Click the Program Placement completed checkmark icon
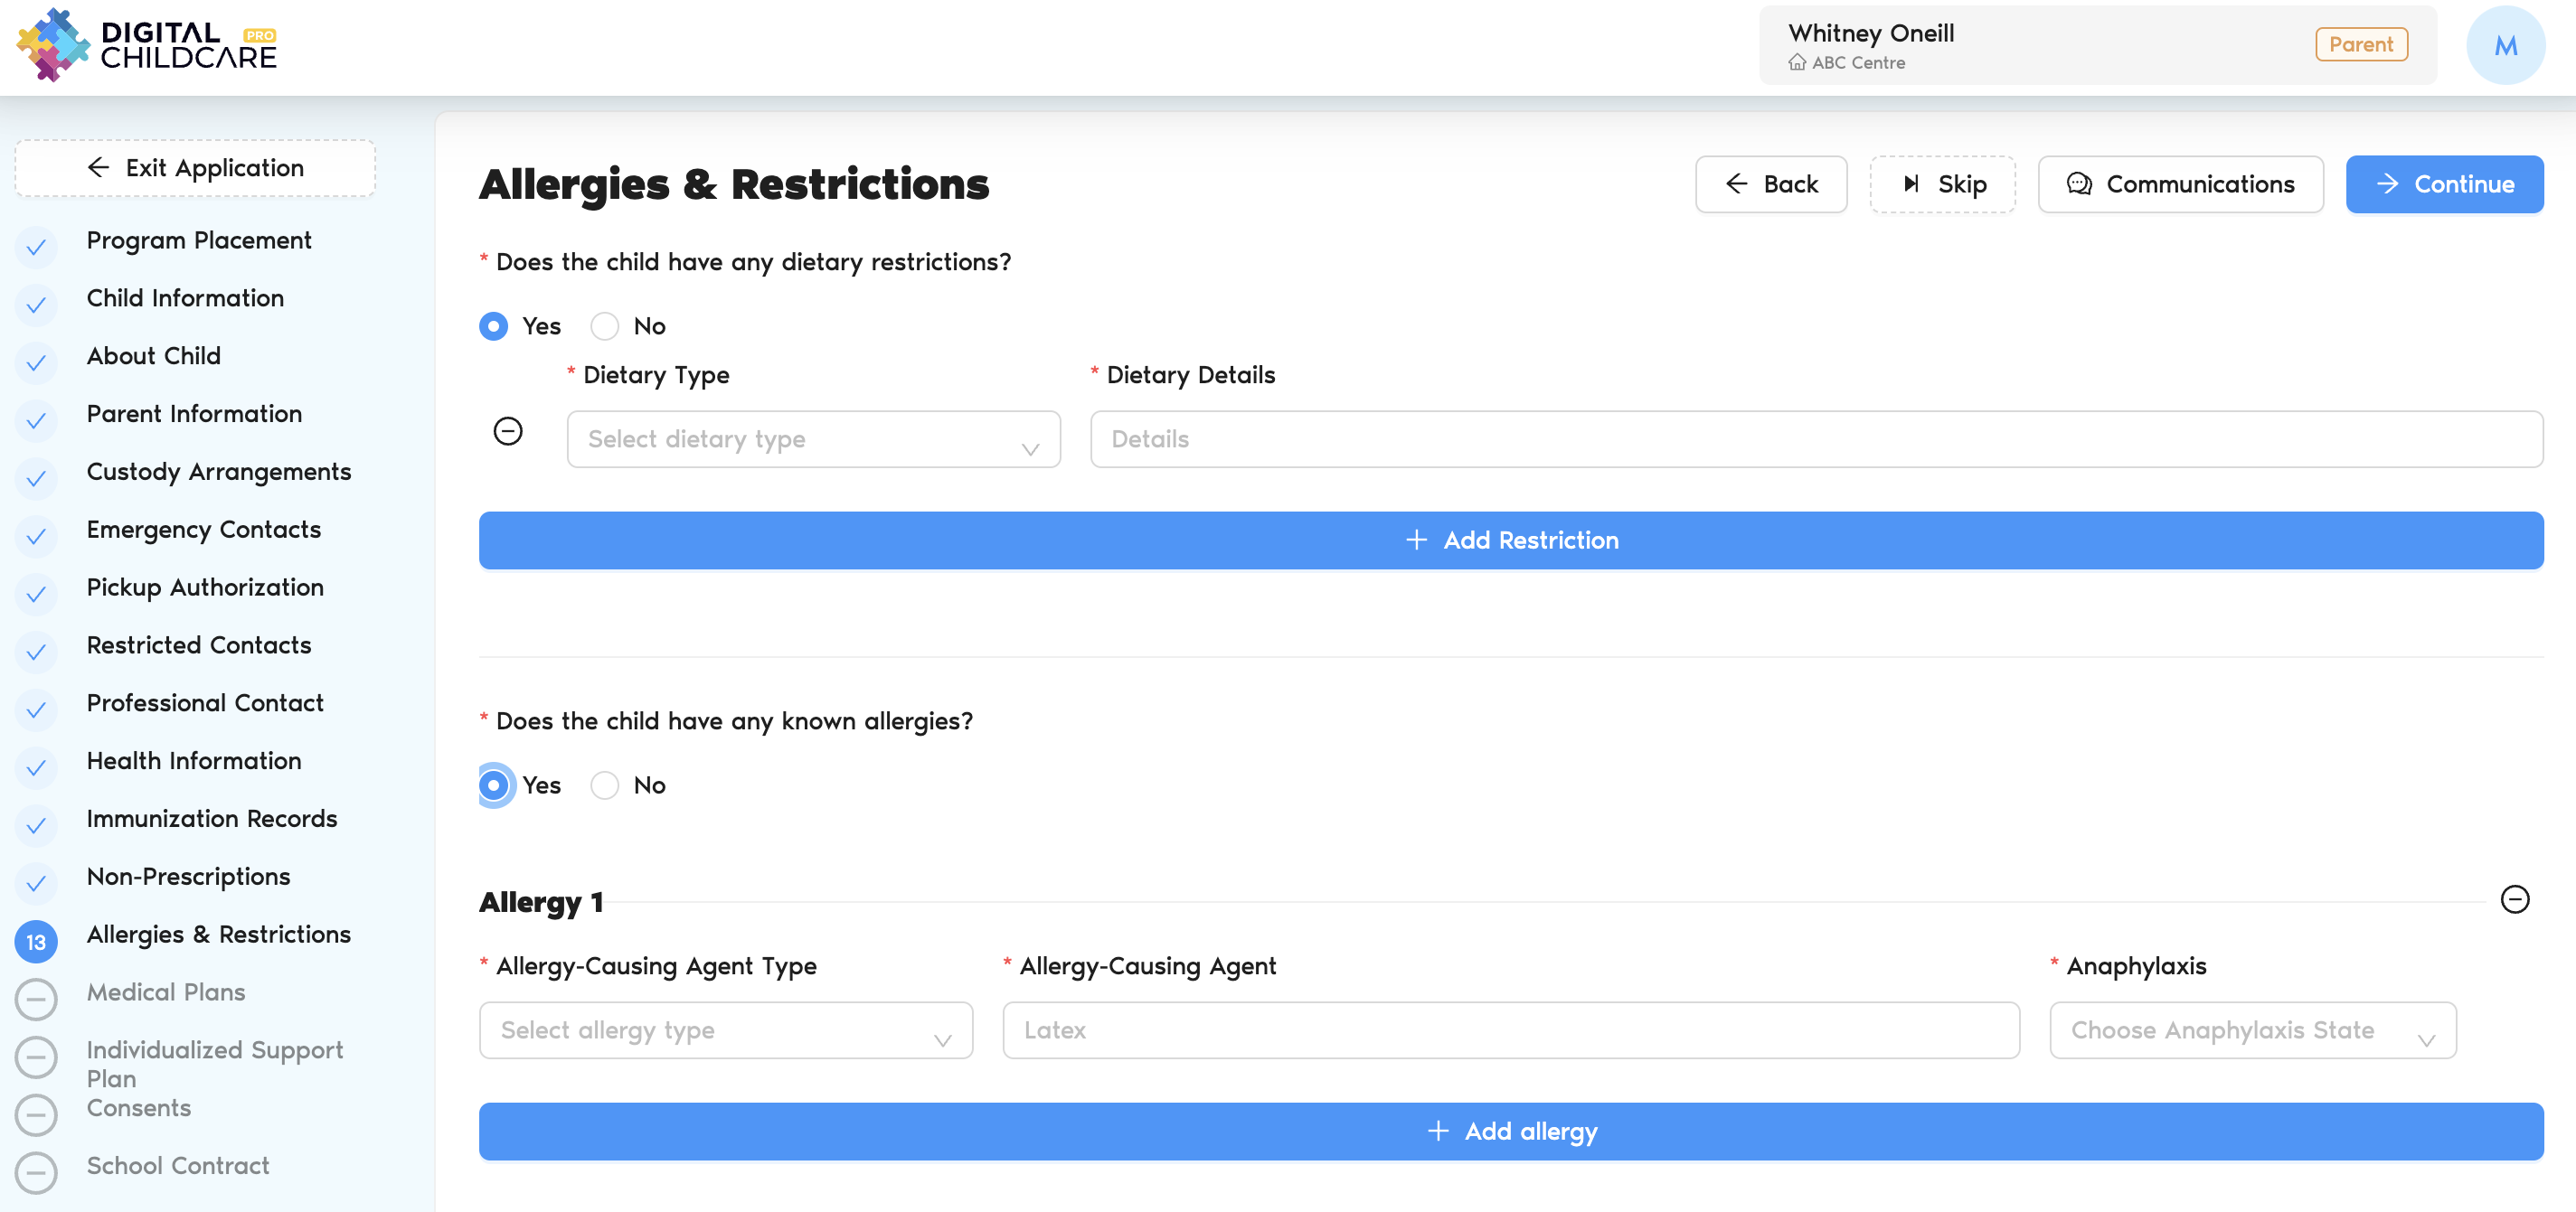This screenshot has height=1212, width=2576. pos(36,247)
